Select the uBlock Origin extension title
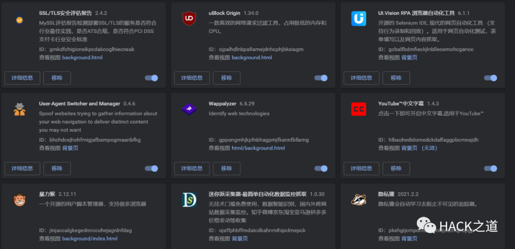 (x=225, y=13)
